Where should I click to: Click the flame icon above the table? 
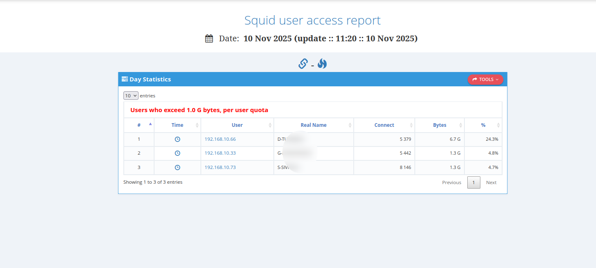click(322, 64)
